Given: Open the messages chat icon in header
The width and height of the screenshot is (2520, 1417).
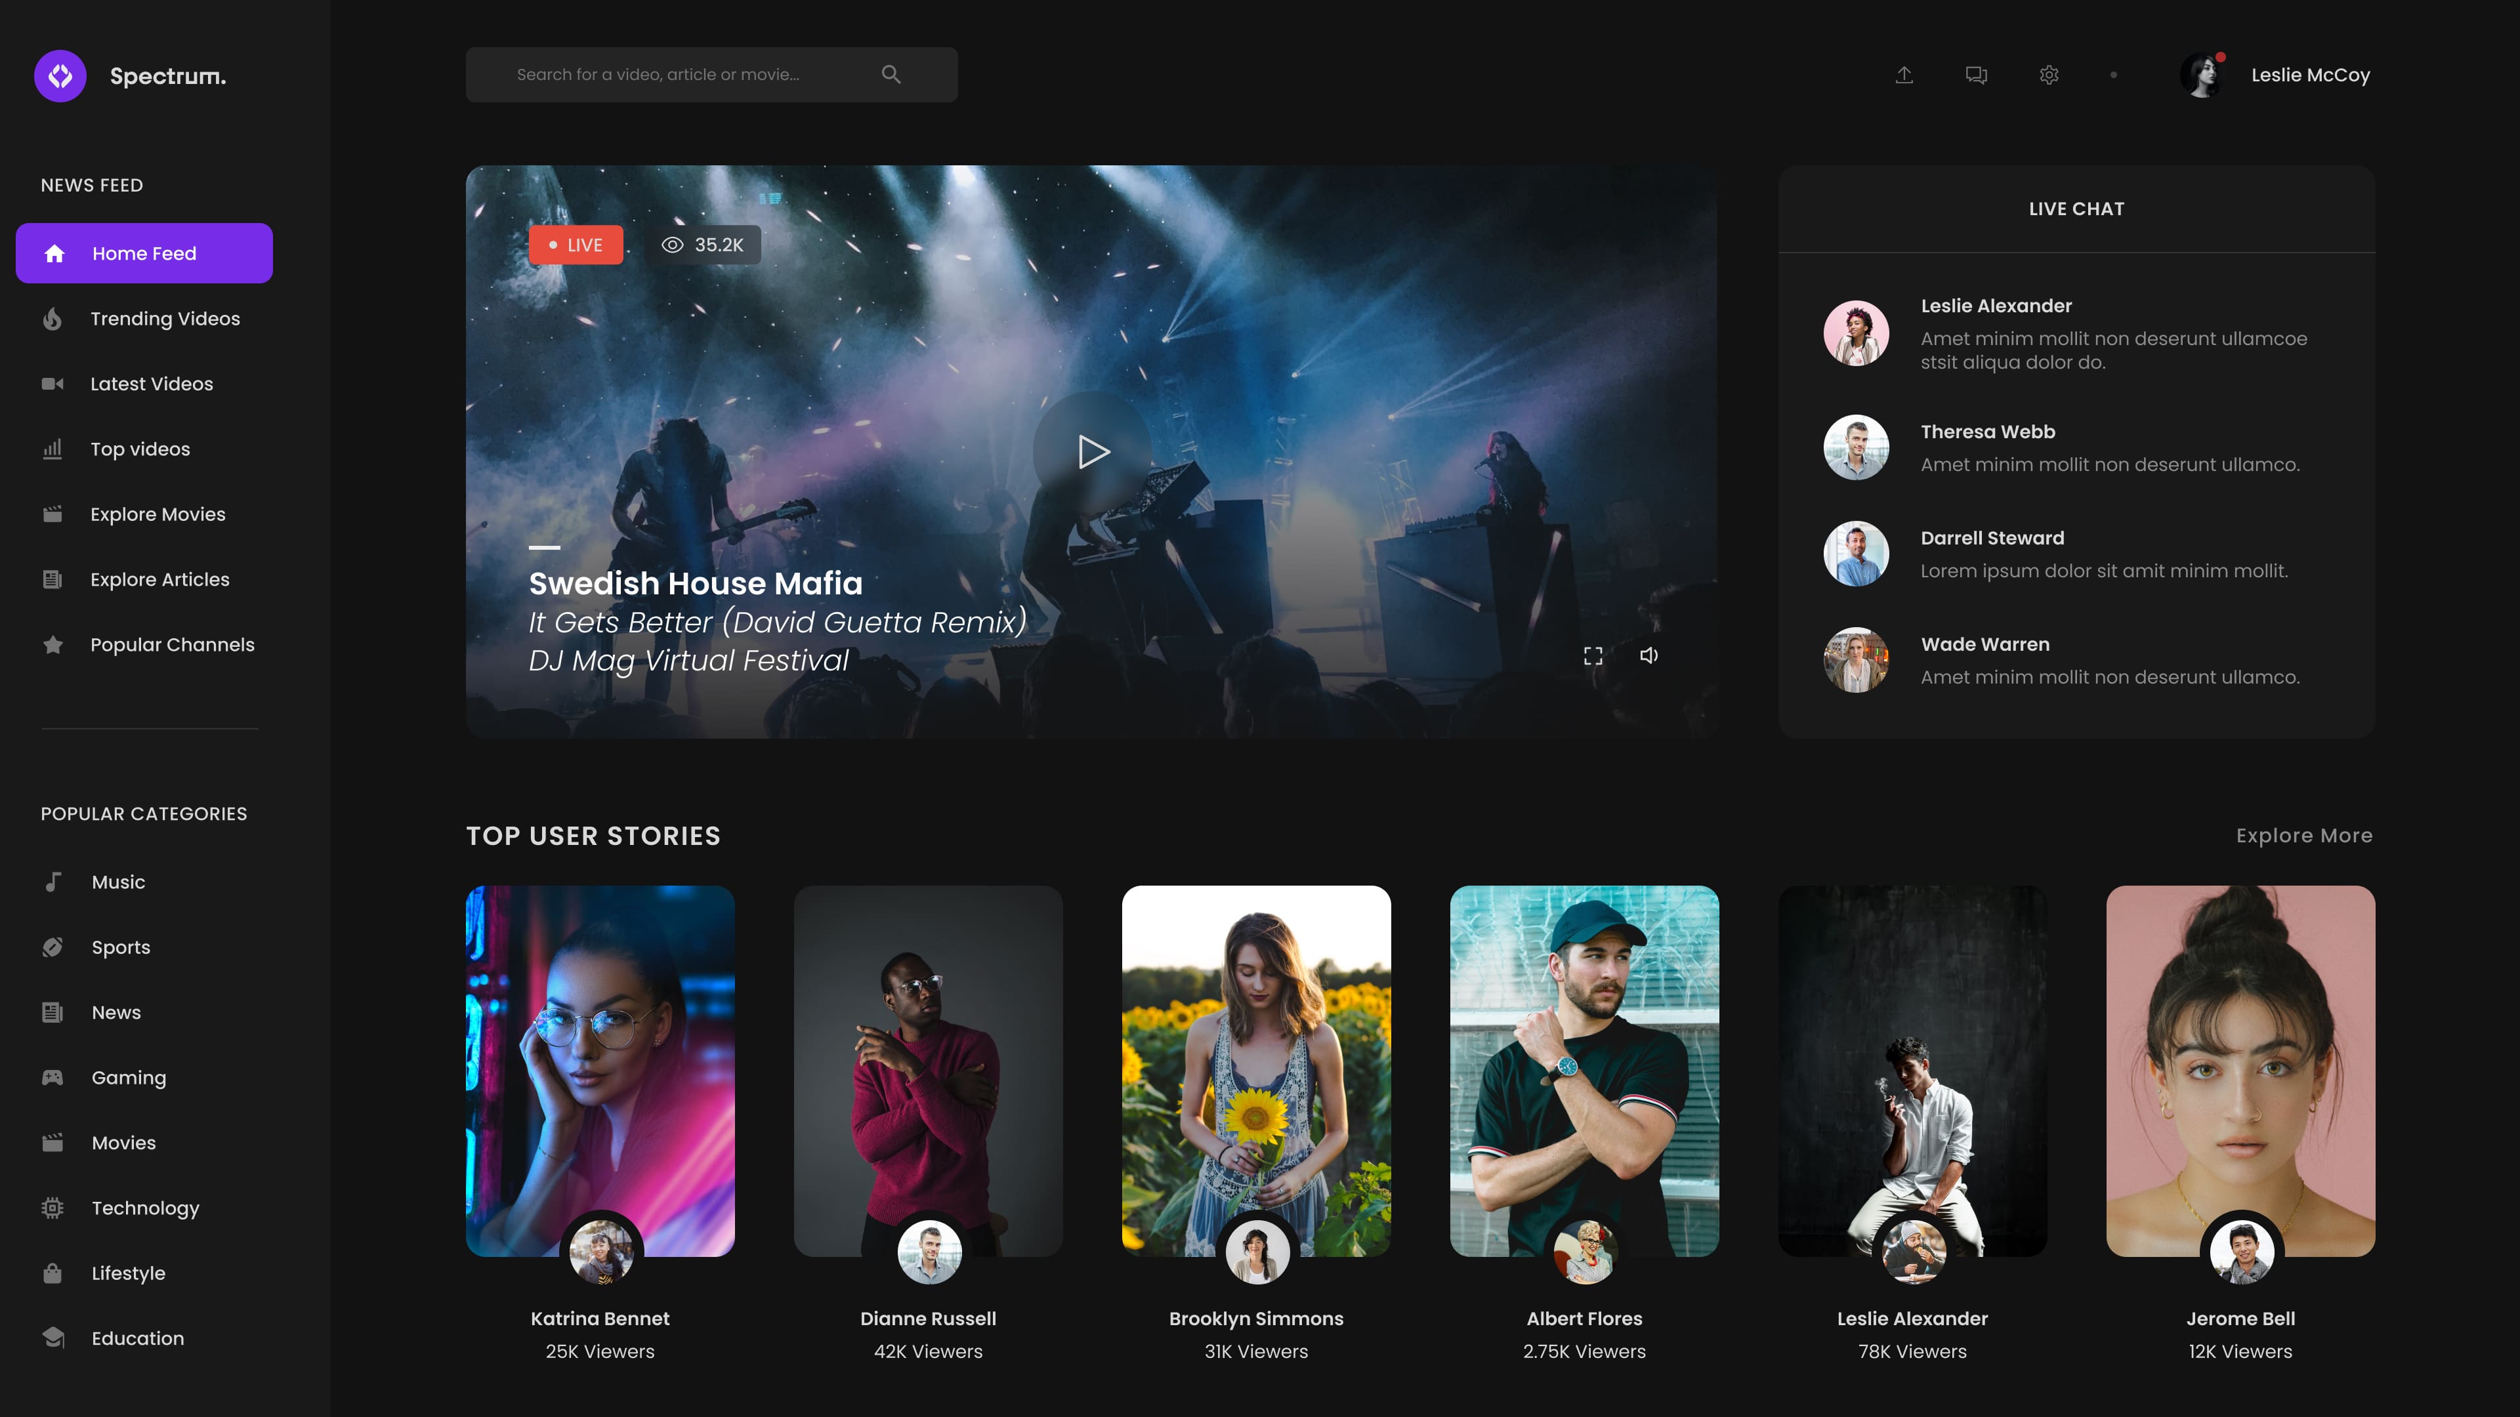Looking at the screenshot, I should 1976,74.
